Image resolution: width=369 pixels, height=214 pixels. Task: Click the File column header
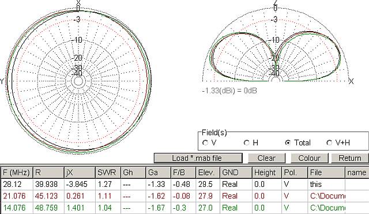pos(326,172)
